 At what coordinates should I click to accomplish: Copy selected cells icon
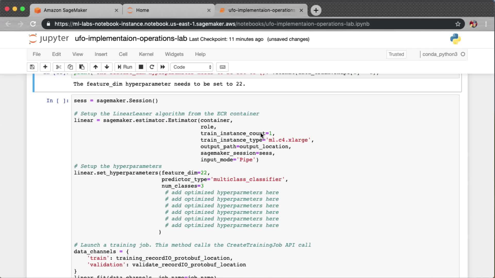tap(70, 67)
